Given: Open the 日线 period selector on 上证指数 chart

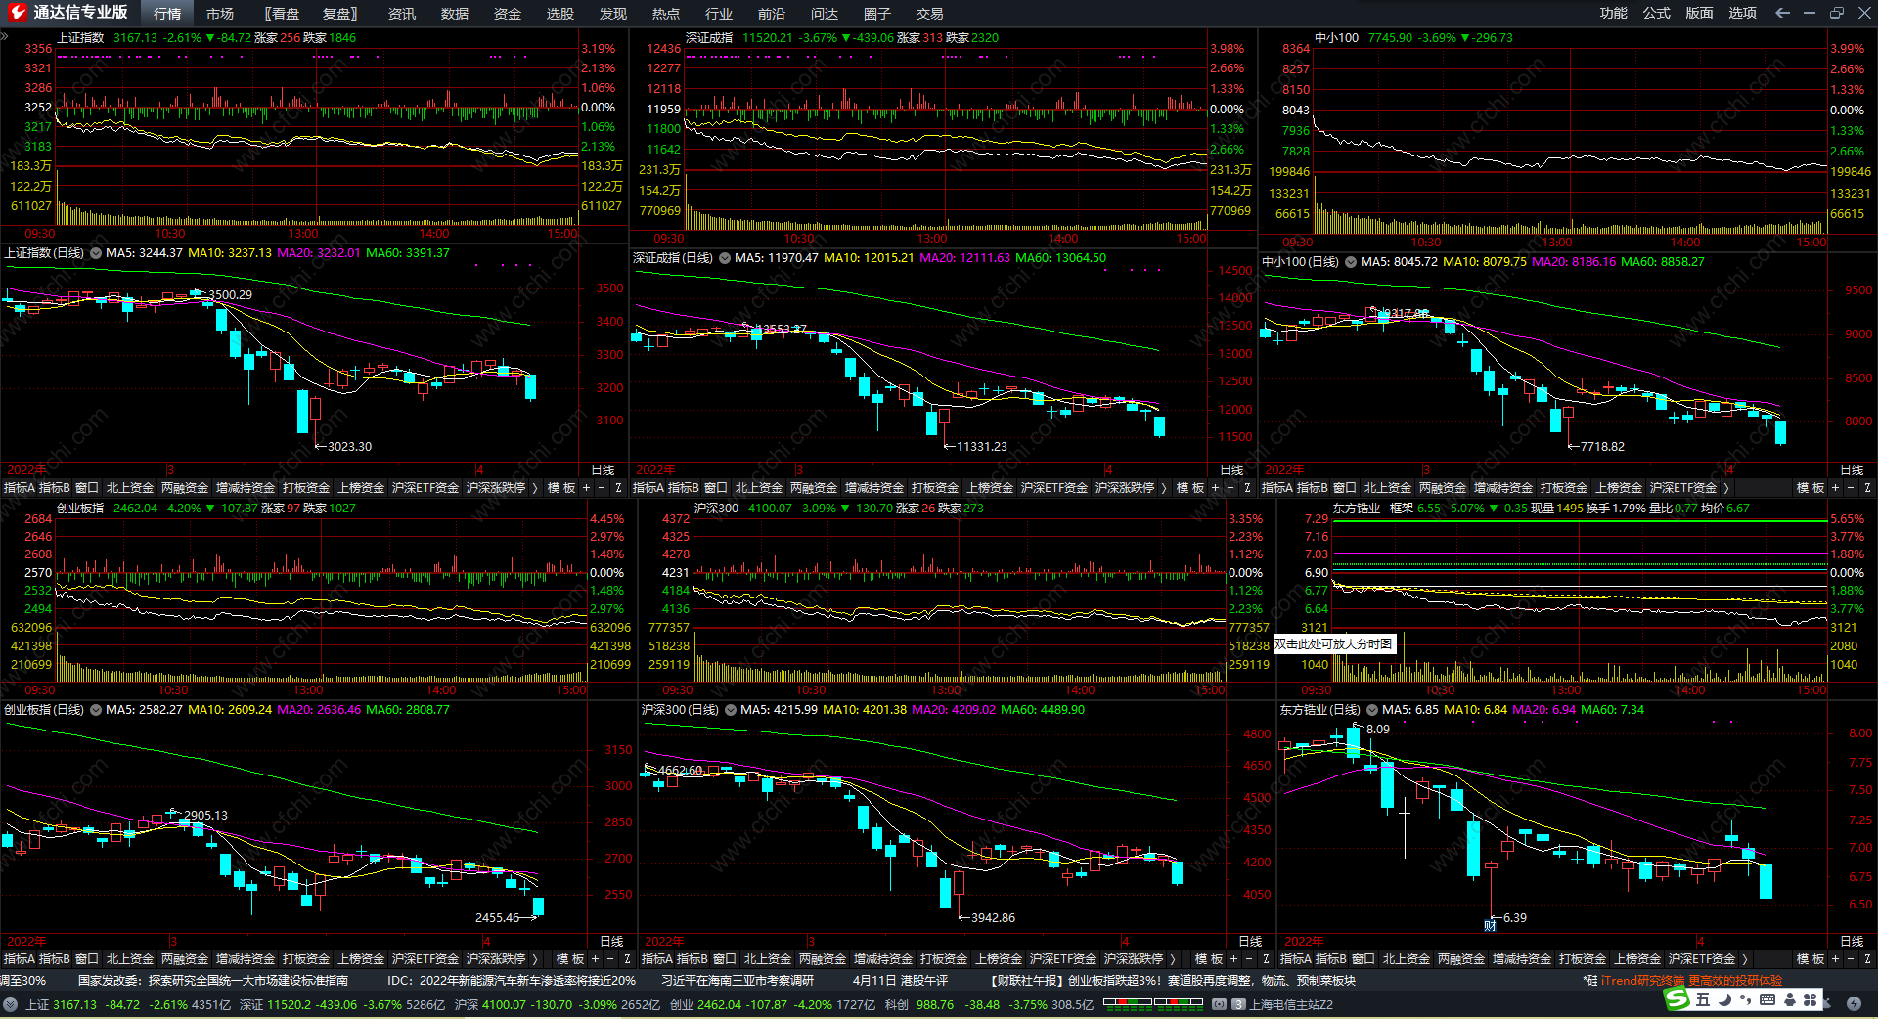Looking at the screenshot, I should click(604, 470).
